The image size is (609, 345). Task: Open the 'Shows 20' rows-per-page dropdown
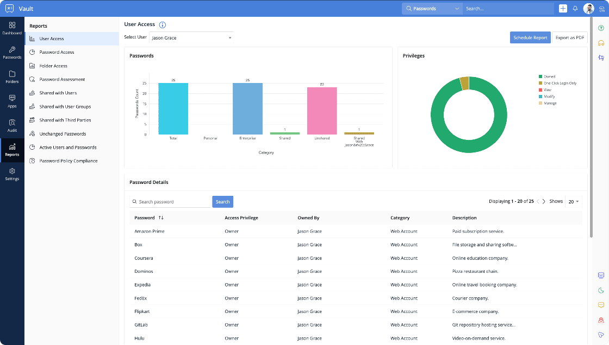coord(573,201)
